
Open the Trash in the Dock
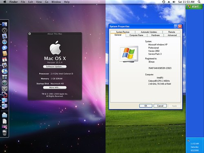(4, 133)
